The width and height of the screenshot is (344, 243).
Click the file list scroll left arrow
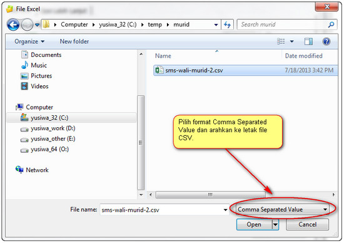(x=151, y=195)
